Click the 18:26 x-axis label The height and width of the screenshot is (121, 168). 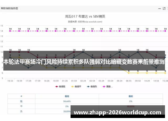click(47, 81)
